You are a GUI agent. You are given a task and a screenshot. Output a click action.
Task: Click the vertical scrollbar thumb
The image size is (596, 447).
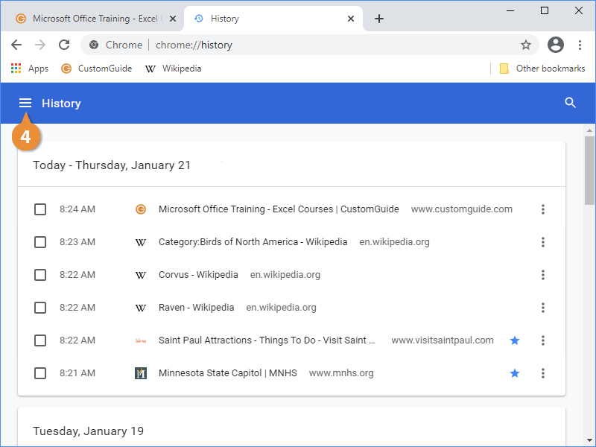[589, 171]
